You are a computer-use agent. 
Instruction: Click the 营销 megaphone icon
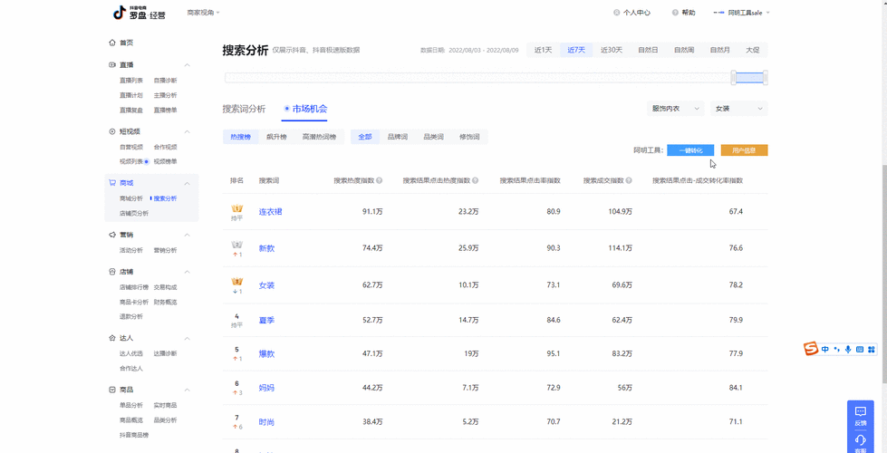(112, 234)
